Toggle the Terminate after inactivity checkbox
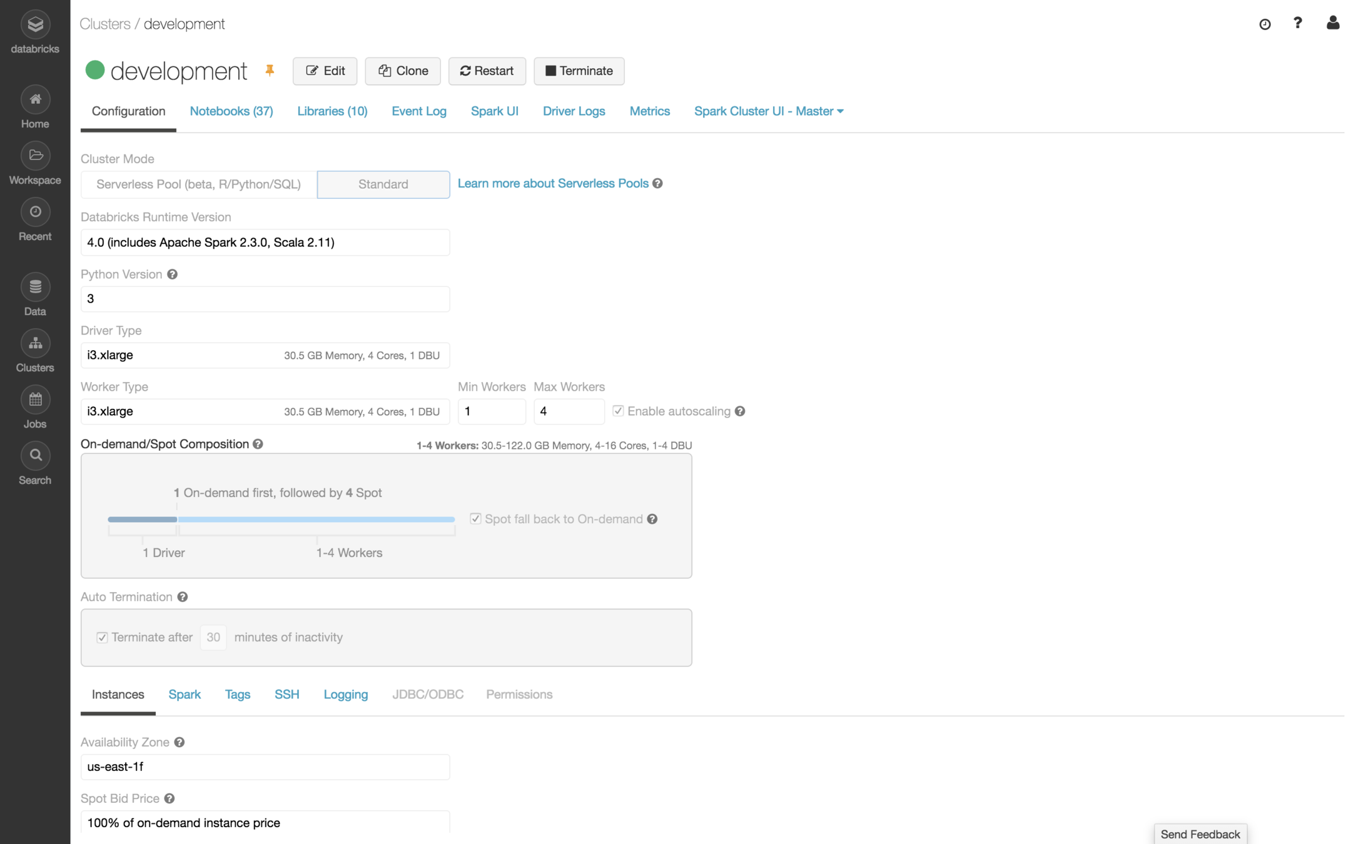 [102, 637]
